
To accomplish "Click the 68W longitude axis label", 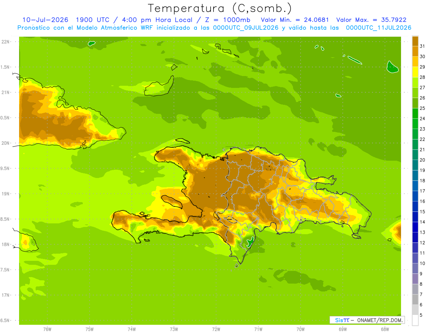I will (384, 329).
